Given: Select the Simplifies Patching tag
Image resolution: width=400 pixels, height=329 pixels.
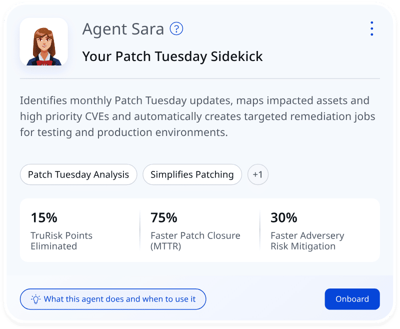Looking at the screenshot, I should pos(192,174).
